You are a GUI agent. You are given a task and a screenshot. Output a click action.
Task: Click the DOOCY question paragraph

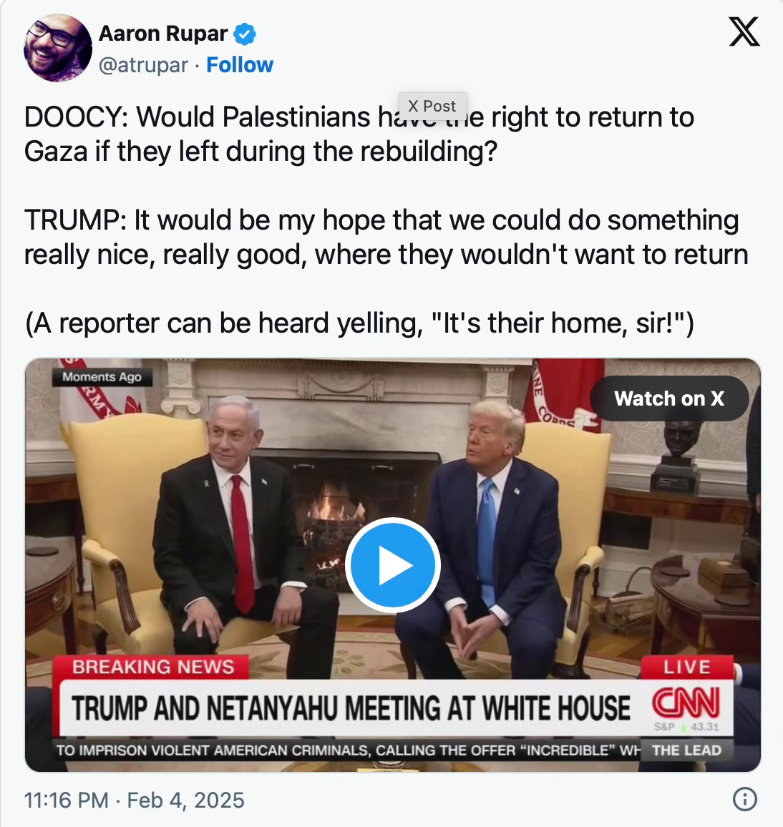359,134
